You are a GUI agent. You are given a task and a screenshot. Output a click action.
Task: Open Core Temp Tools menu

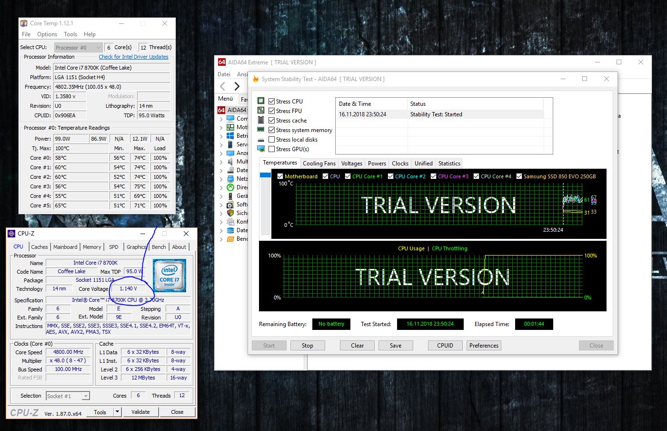coord(70,34)
